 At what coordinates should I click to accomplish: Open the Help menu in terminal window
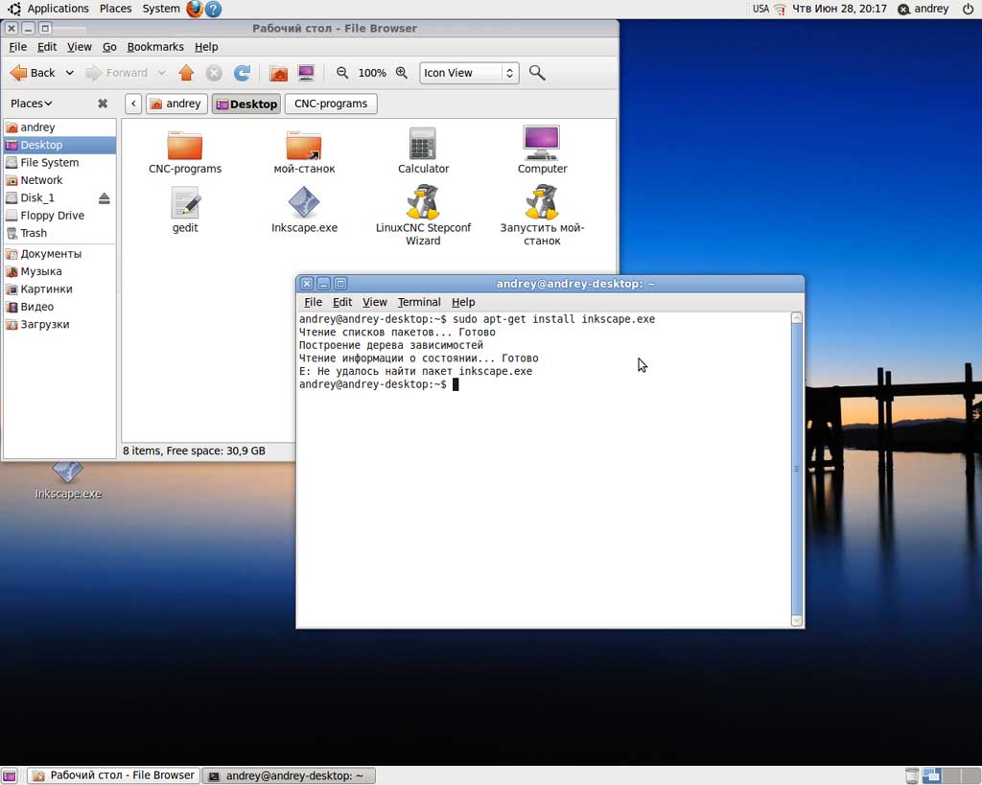click(x=463, y=302)
